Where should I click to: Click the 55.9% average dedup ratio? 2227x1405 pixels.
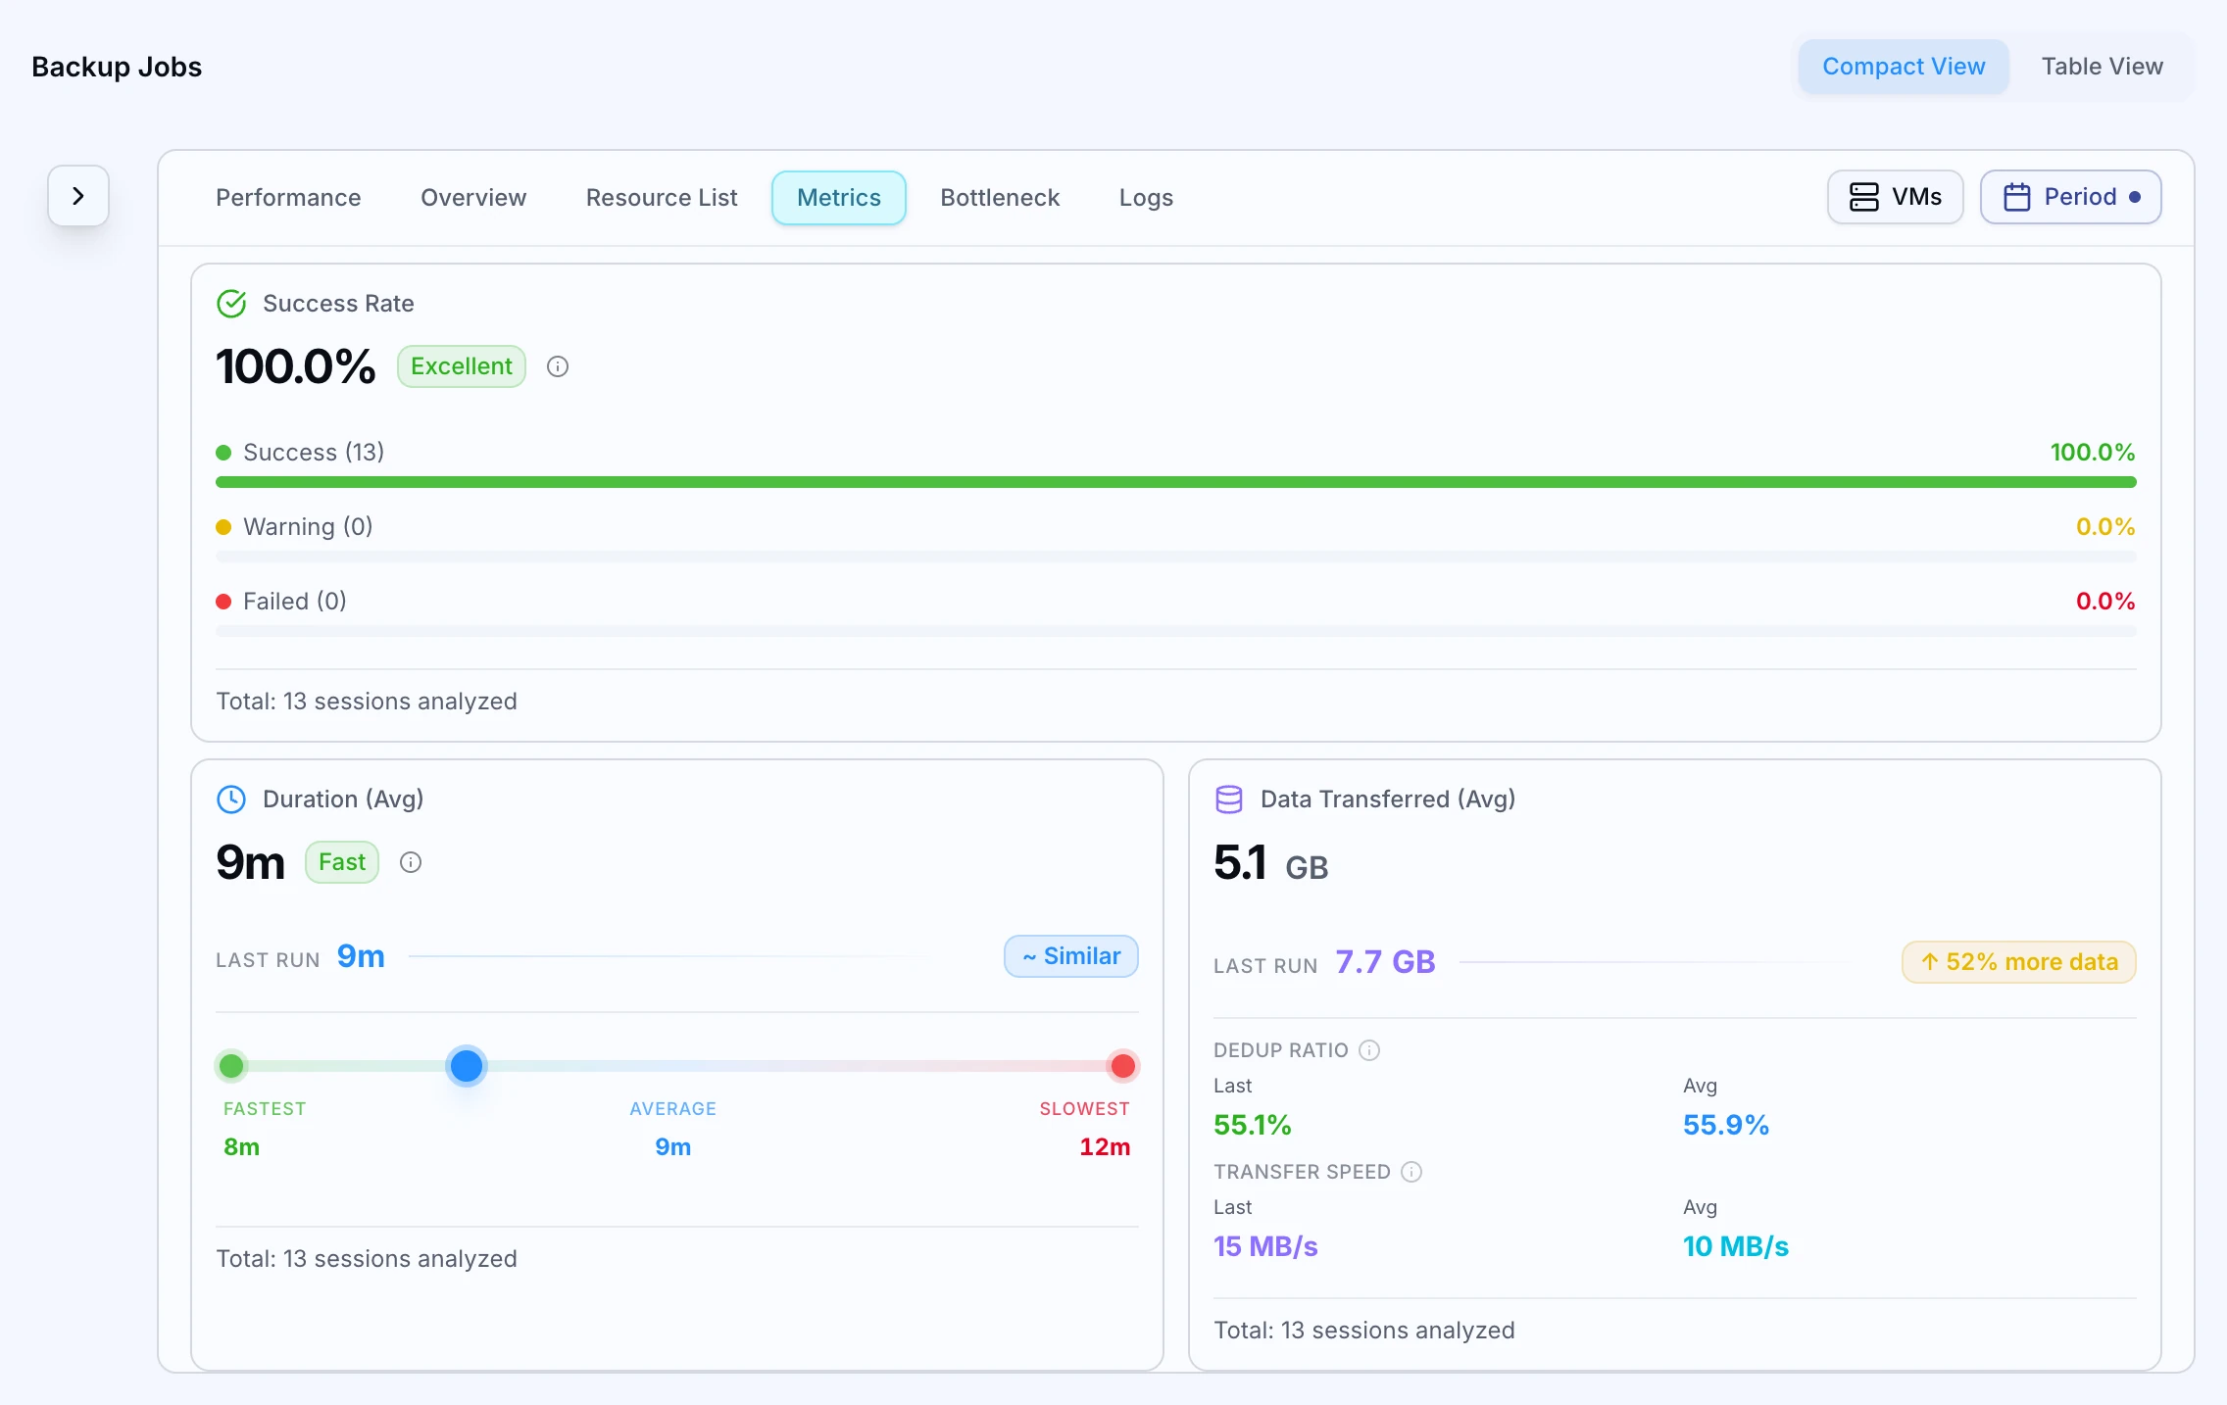[x=1725, y=1125]
